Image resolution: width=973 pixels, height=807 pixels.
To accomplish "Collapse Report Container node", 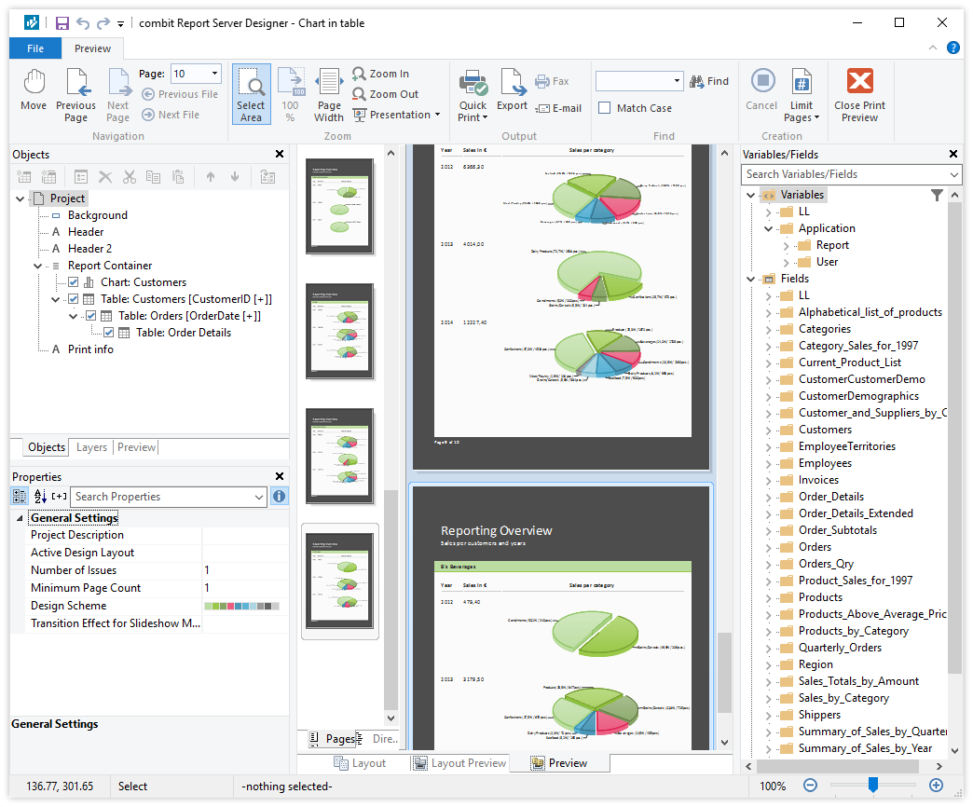I will pos(38,267).
